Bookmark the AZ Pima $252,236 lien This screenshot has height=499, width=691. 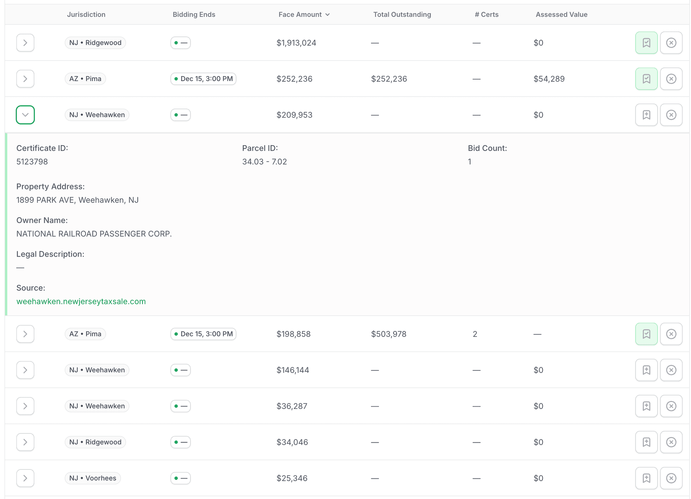coord(646,79)
